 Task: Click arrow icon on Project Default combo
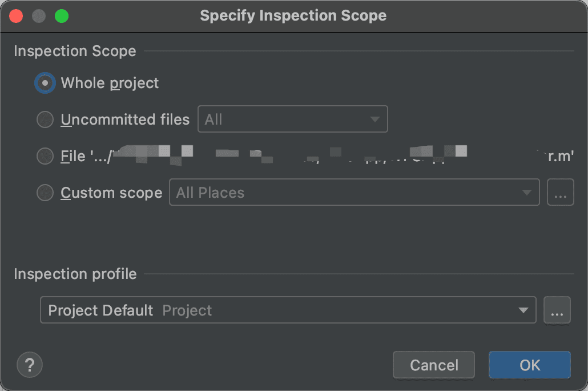523,310
